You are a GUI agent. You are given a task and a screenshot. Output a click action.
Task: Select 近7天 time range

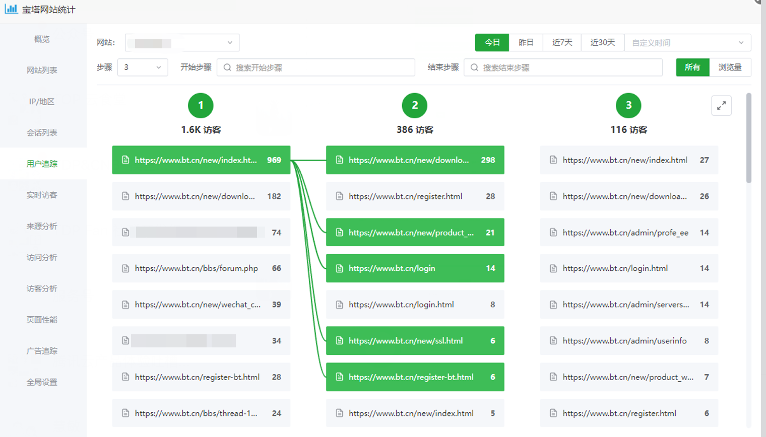[562, 42]
